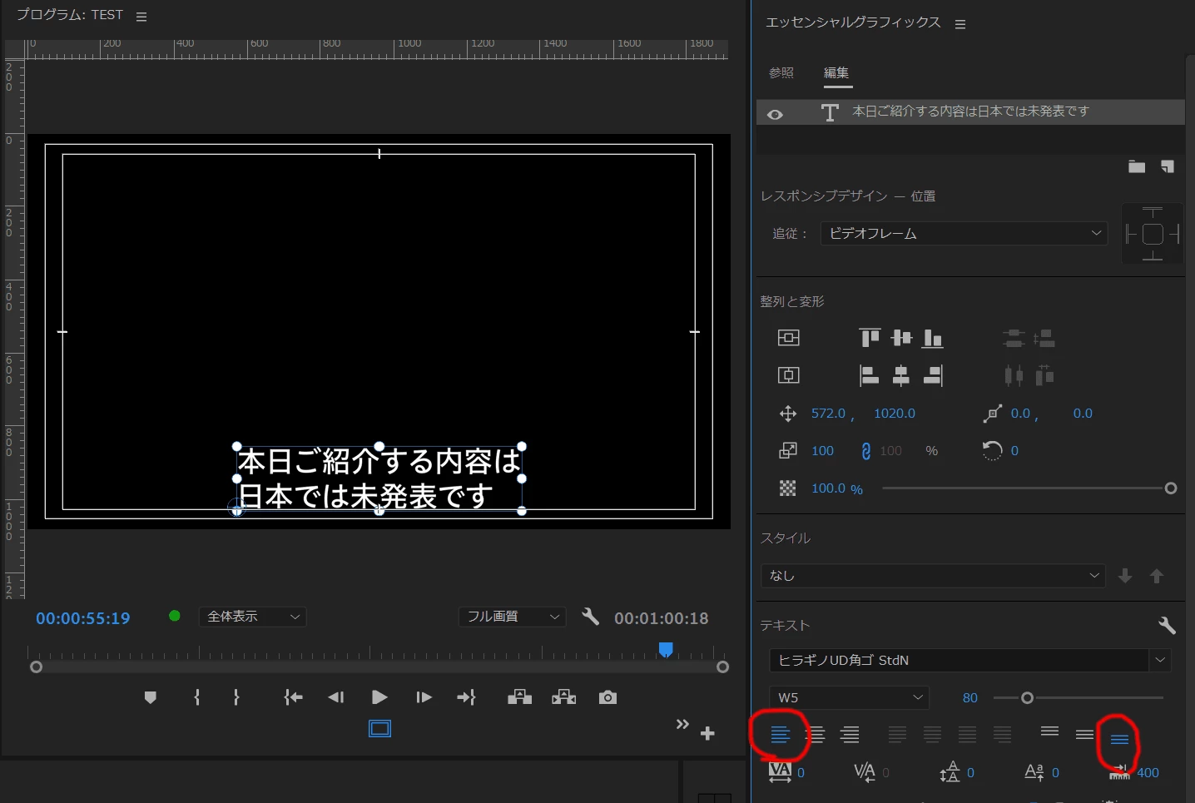Open the 全体表示 zoom level dropdown
This screenshot has height=803, width=1195.
[253, 617]
